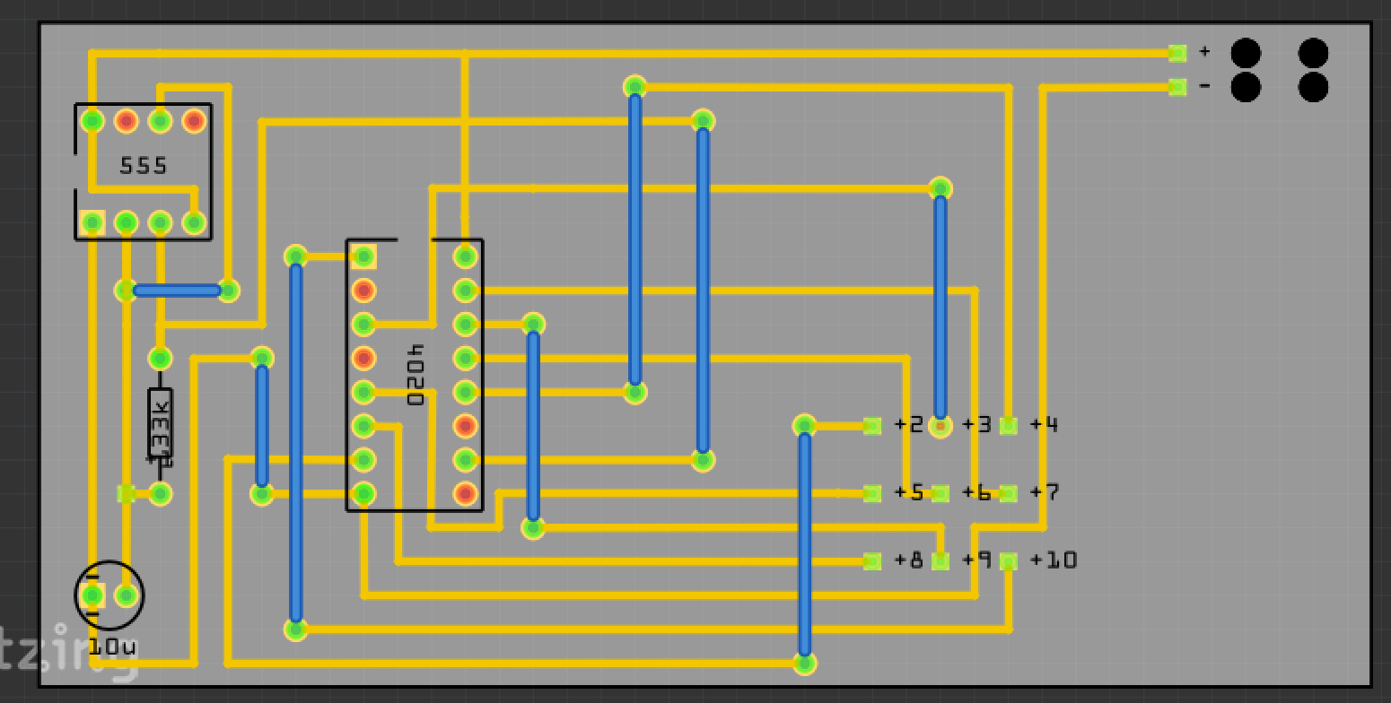Click the square pin 1 pad of the 555
The image size is (1391, 703).
coord(92,222)
